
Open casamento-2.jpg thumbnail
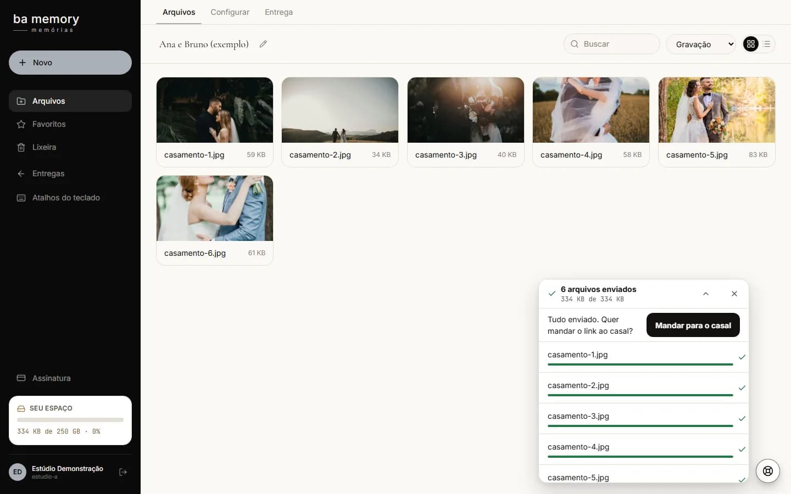[x=340, y=110]
